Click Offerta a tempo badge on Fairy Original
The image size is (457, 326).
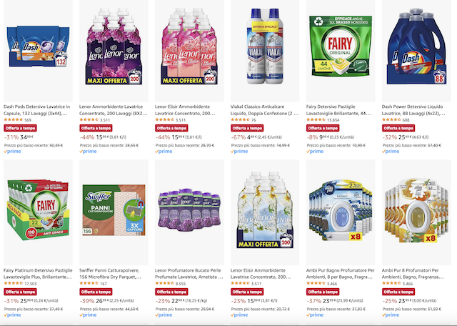(323, 128)
